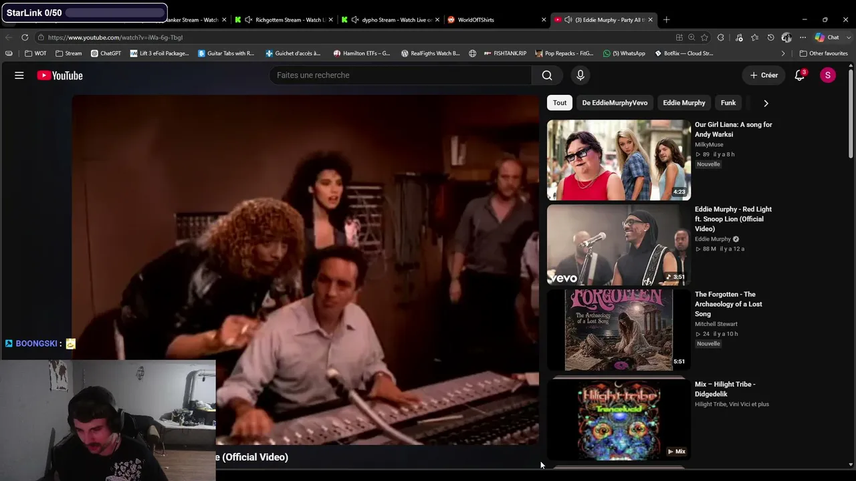Image resolution: width=856 pixels, height=481 pixels.
Task: Click the YouTube search input field
Action: (x=401, y=75)
